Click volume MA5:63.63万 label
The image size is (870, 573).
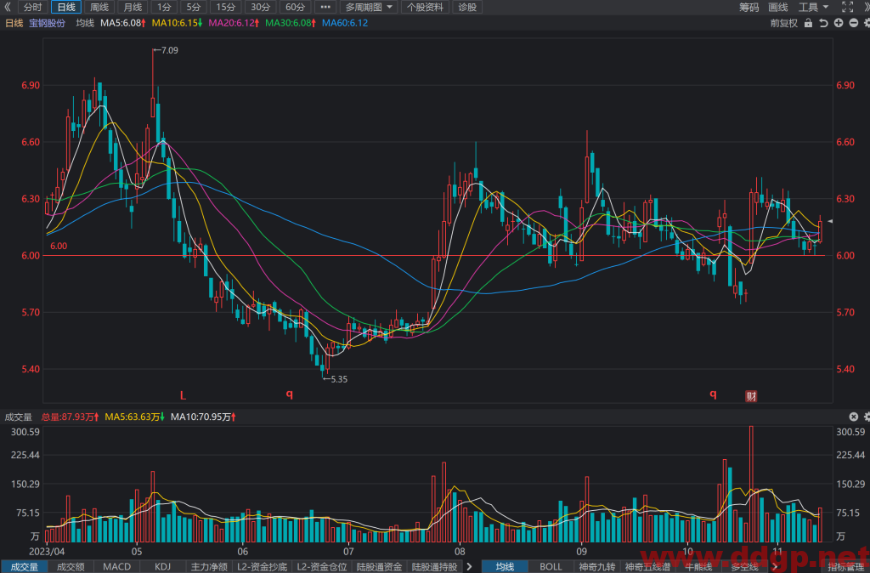pos(135,417)
